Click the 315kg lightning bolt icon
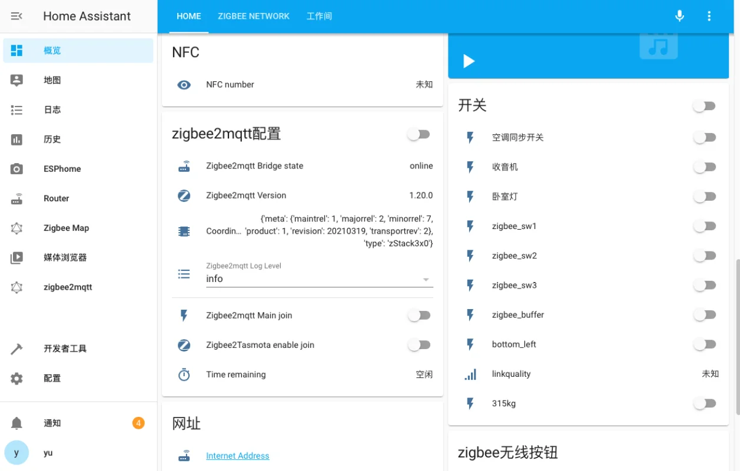The width and height of the screenshot is (740, 471). coord(470,404)
